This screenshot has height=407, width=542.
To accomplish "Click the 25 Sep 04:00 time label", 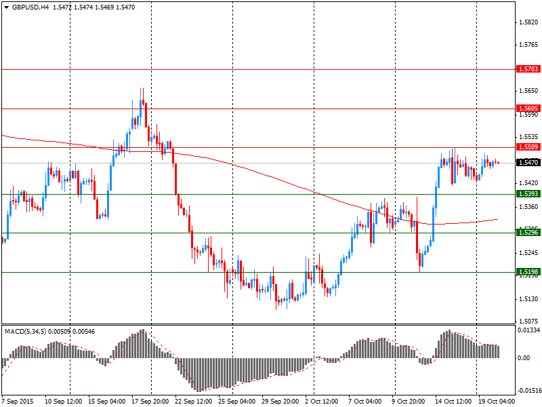I will point(237,402).
